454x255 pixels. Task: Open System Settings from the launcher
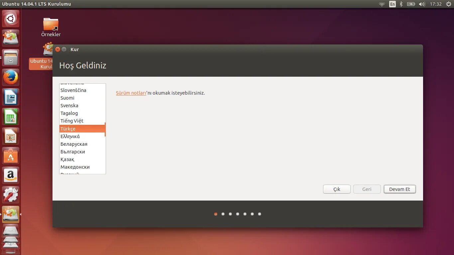(11, 195)
